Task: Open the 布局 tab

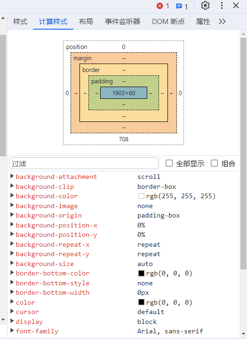Action: [86, 21]
